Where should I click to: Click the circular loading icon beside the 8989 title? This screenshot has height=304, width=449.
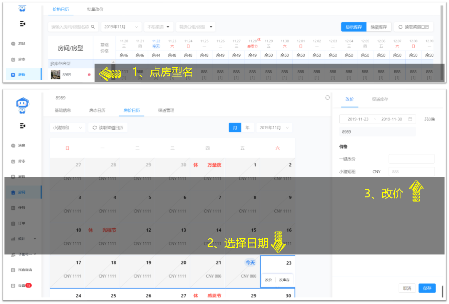328,98
